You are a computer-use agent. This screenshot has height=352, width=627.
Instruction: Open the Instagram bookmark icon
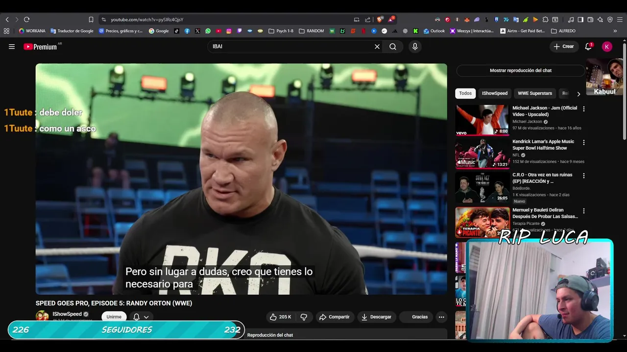[229, 31]
